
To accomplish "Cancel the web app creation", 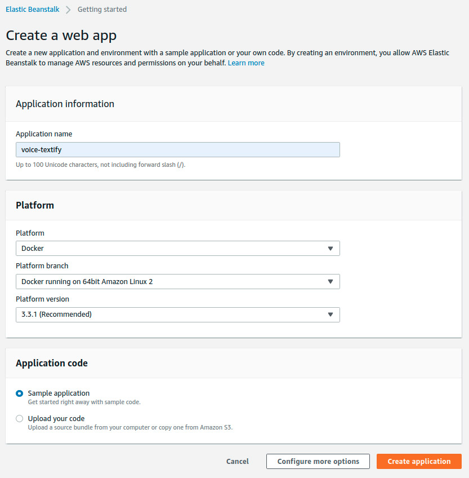I will click(x=237, y=461).
